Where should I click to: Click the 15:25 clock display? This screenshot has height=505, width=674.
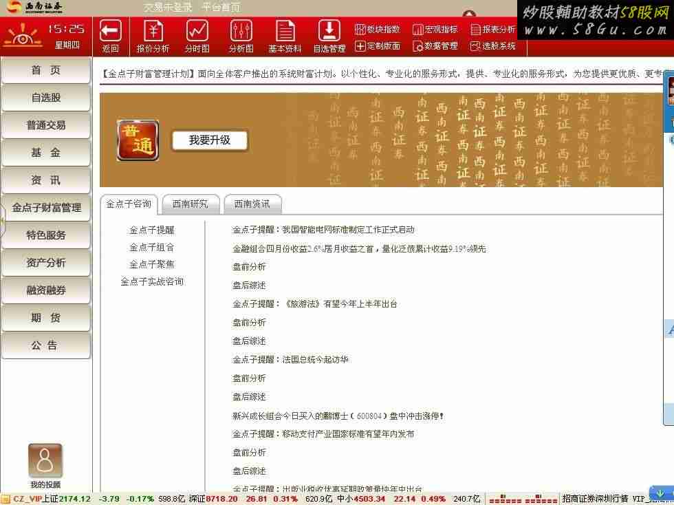(67, 30)
